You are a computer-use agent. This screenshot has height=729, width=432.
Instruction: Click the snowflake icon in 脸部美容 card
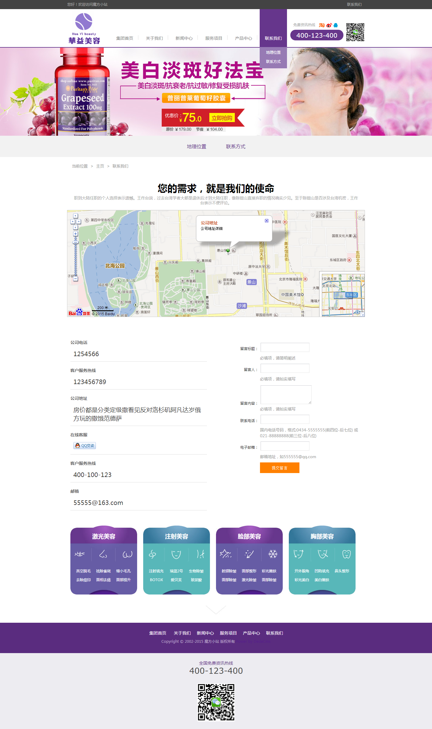pos(273,554)
